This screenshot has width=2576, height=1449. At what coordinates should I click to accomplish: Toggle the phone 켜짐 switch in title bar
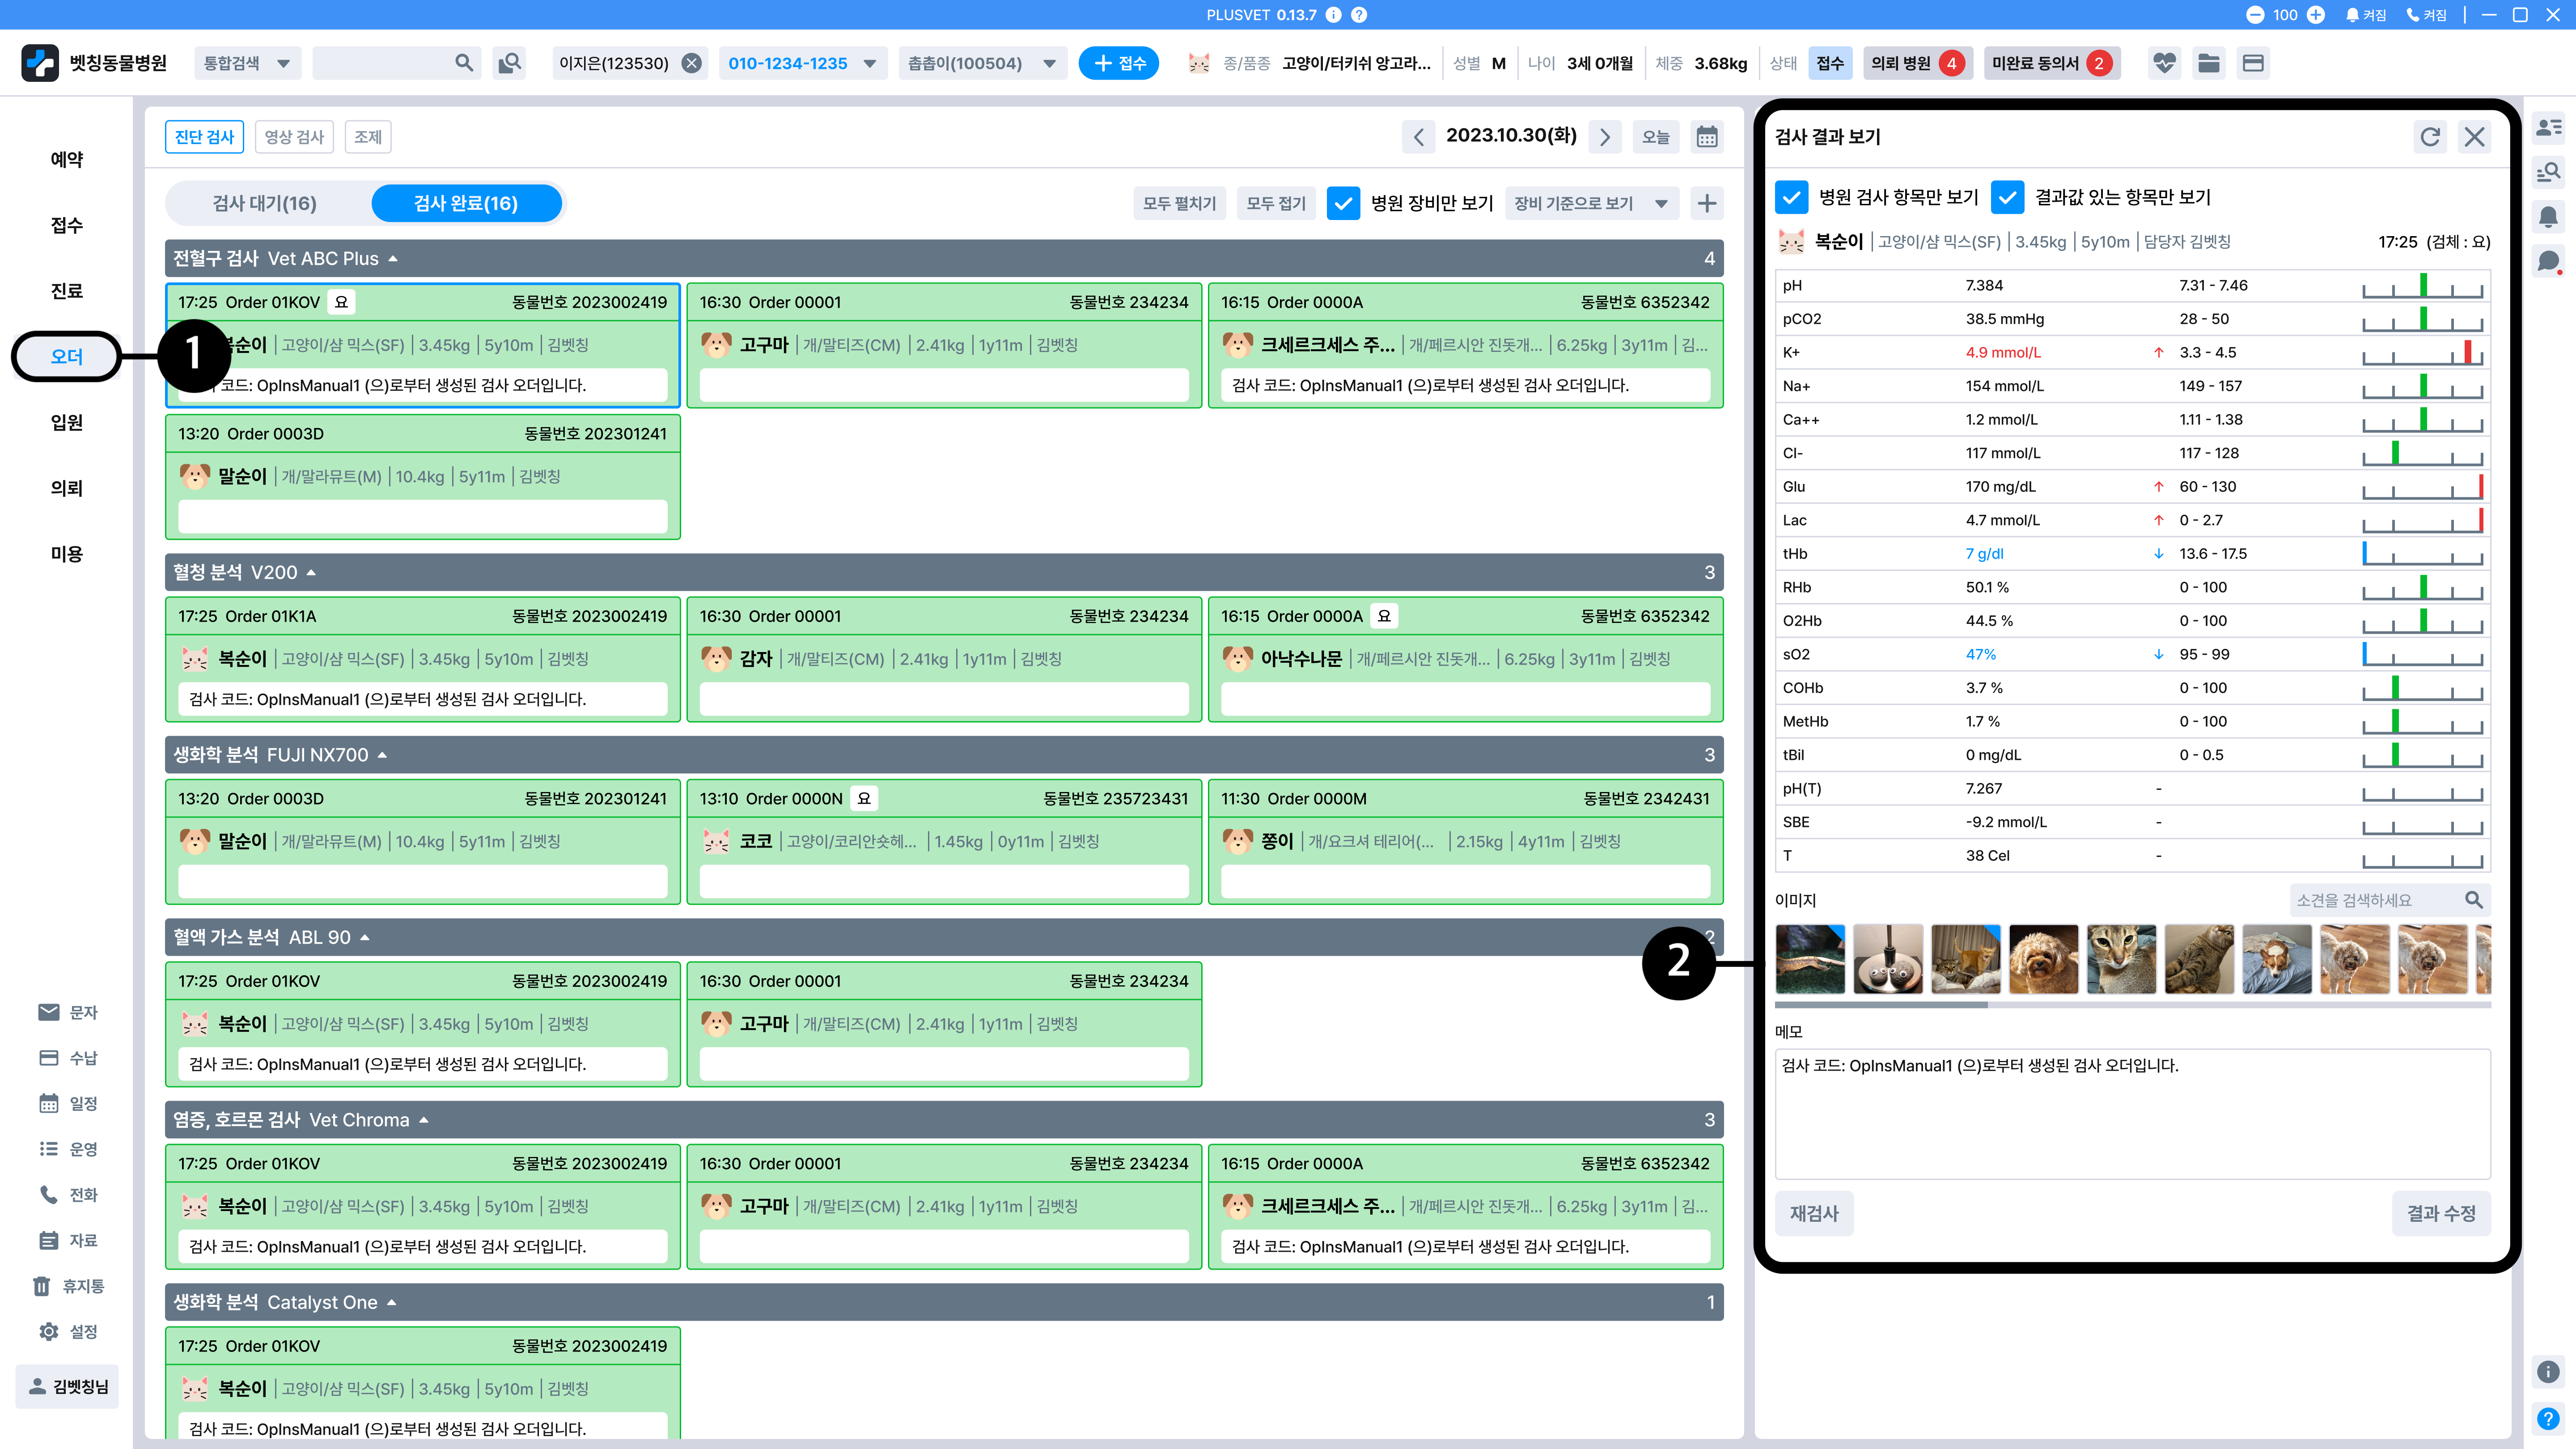click(2426, 15)
